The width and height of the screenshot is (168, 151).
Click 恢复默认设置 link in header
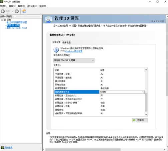158,21
